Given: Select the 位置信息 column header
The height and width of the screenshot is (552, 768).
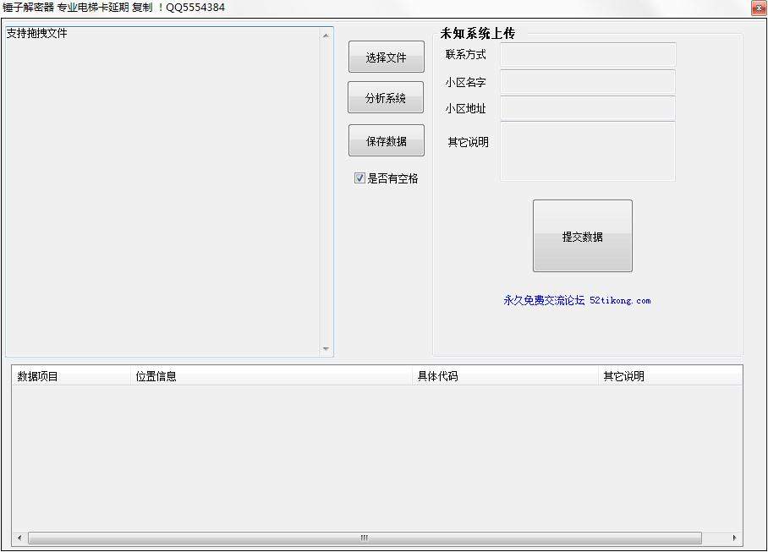Looking at the screenshot, I should click(156, 375).
